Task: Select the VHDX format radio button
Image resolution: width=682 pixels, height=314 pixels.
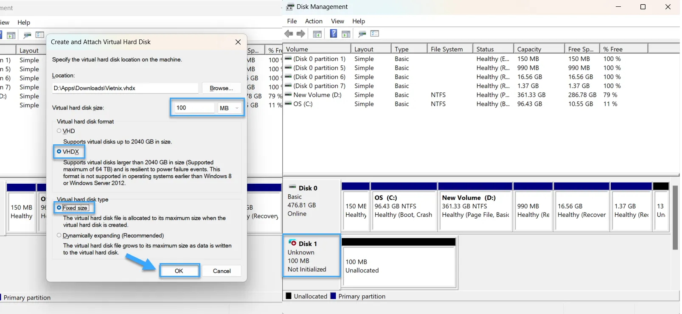Action: 59,151
